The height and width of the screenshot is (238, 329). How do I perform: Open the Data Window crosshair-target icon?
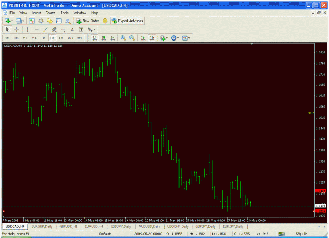pos(41,21)
